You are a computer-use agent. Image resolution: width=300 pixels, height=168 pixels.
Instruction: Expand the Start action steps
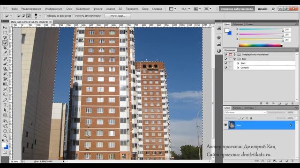238,63
